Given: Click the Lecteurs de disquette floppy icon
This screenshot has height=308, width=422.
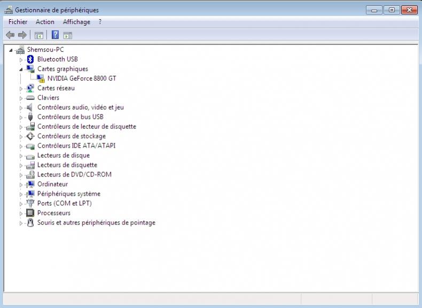Looking at the screenshot, I should [30, 165].
